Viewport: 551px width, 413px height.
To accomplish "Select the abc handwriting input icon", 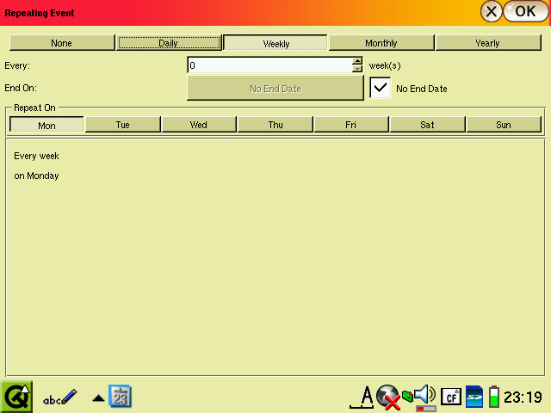I will (60, 398).
